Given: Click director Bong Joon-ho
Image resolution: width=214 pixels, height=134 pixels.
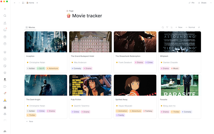Looking at the screenshot, I should [x=169, y=106].
